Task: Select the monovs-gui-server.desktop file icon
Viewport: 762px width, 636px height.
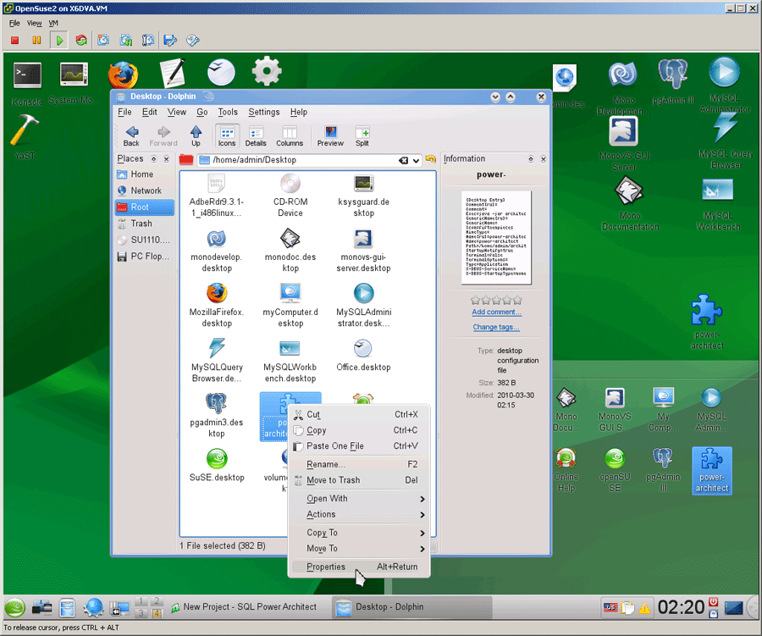Action: (363, 239)
